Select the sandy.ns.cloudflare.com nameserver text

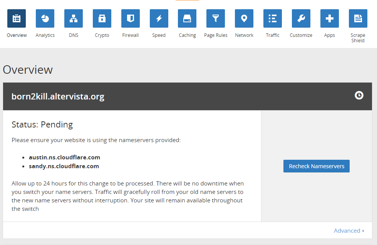64,166
